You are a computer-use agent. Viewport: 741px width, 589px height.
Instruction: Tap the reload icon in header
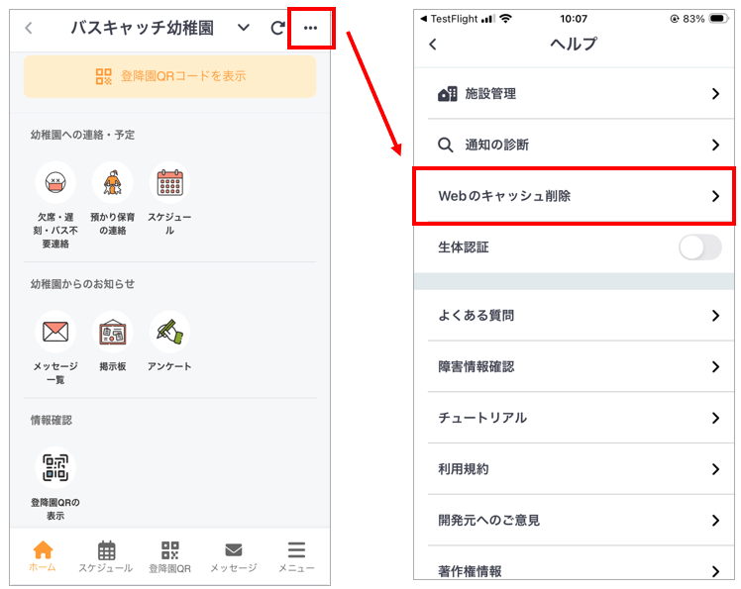click(277, 28)
